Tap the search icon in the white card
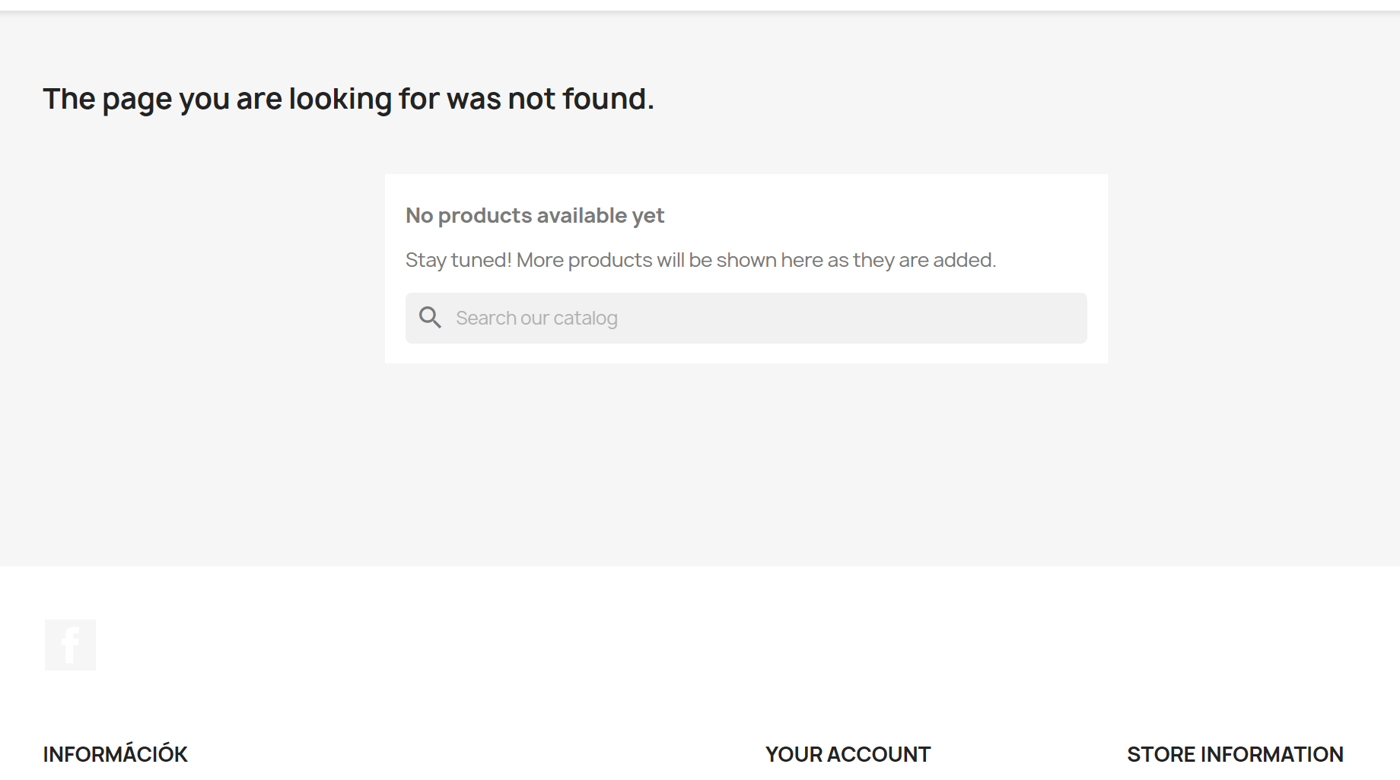Image resolution: width=1400 pixels, height=780 pixels. click(x=430, y=318)
